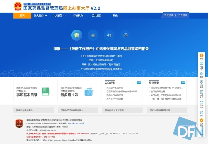Select the 办 circle button
Viewport: 208px width, 144px height.
tap(109, 35)
